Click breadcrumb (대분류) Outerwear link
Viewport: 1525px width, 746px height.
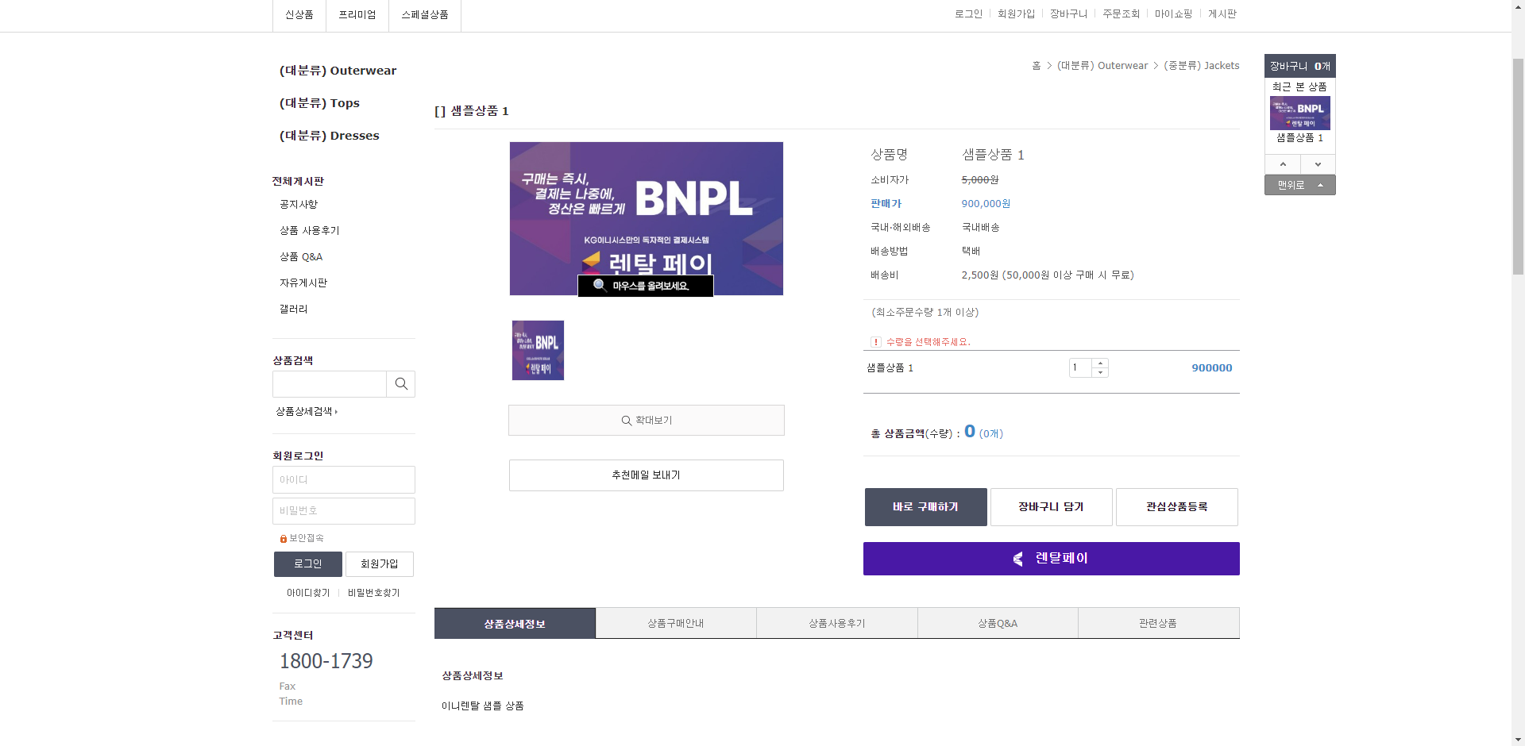click(1102, 66)
